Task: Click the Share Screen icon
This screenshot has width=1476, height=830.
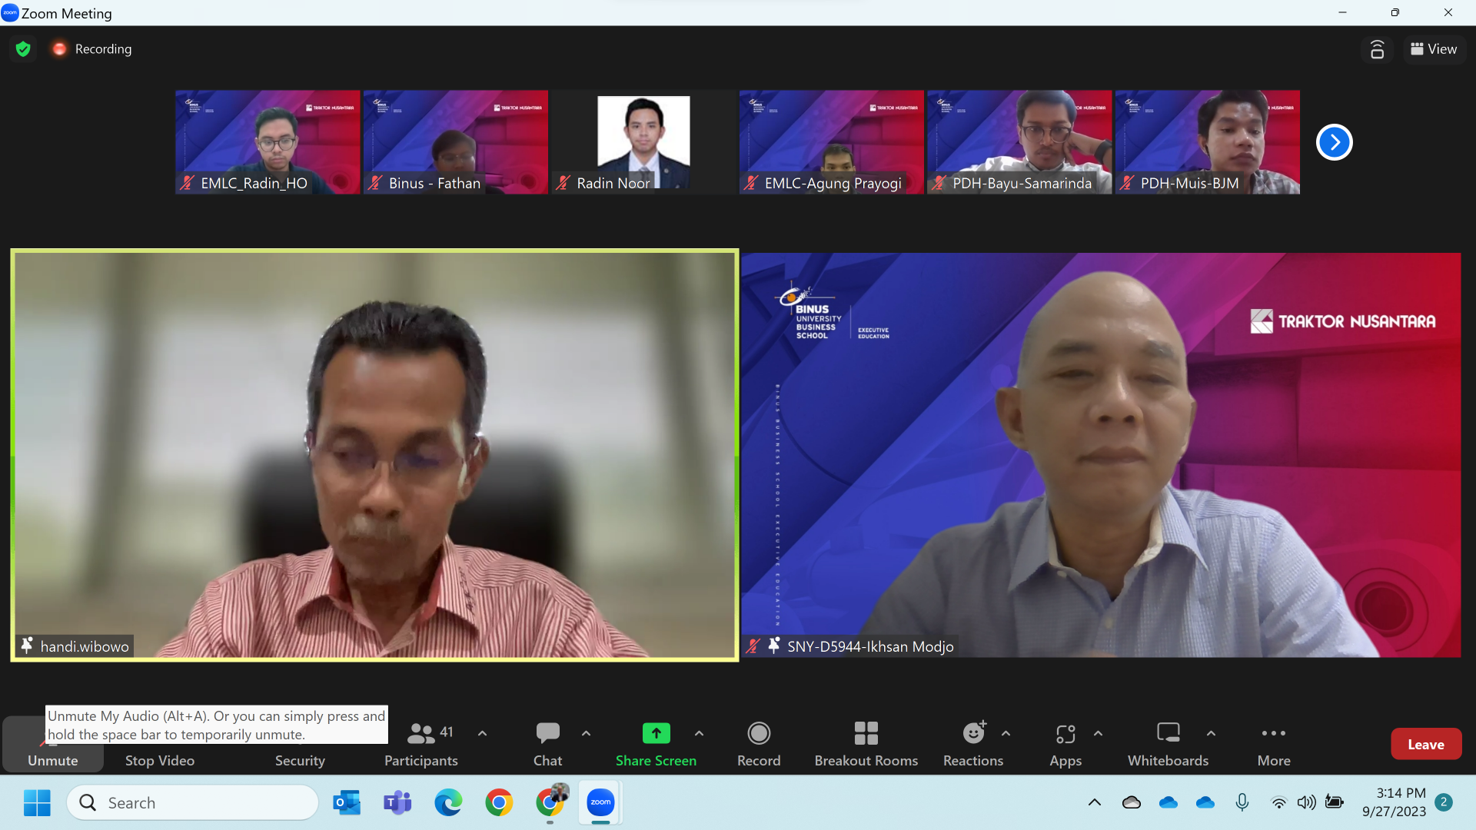Action: (656, 733)
